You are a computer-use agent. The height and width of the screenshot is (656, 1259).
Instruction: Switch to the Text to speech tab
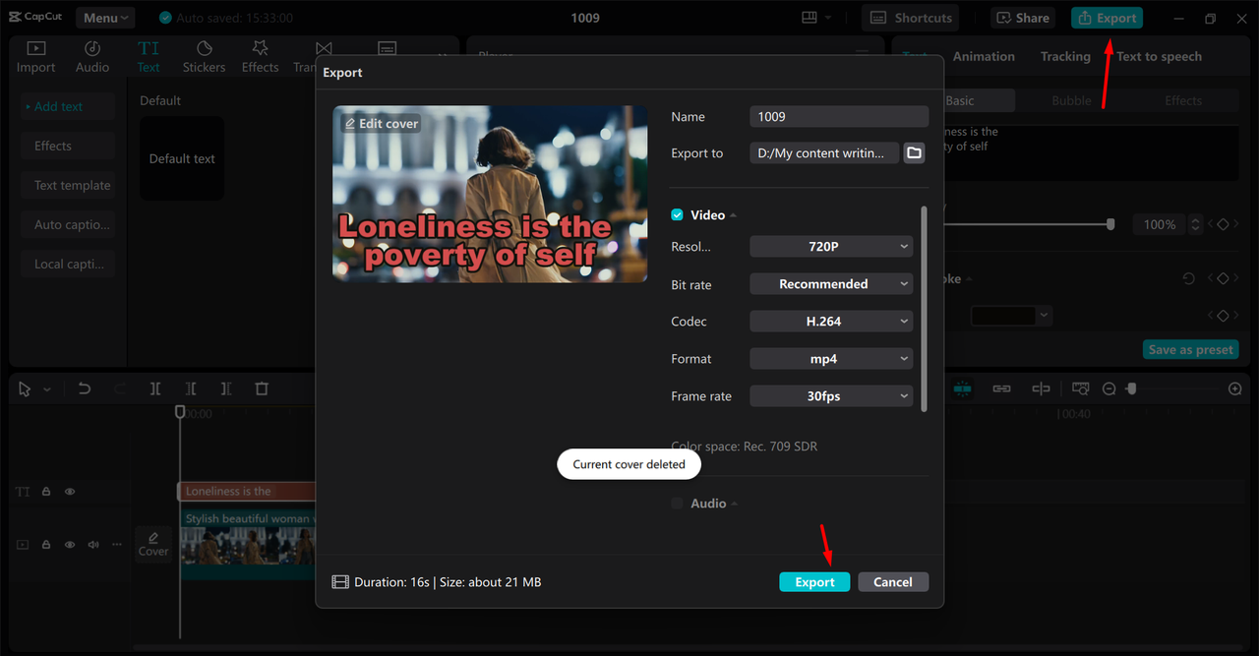(x=1159, y=56)
